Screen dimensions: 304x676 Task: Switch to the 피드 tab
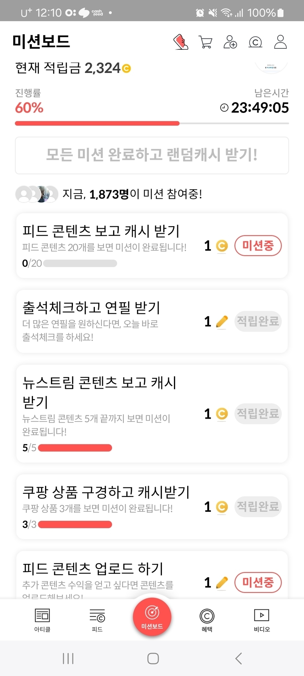pyautogui.click(x=97, y=620)
